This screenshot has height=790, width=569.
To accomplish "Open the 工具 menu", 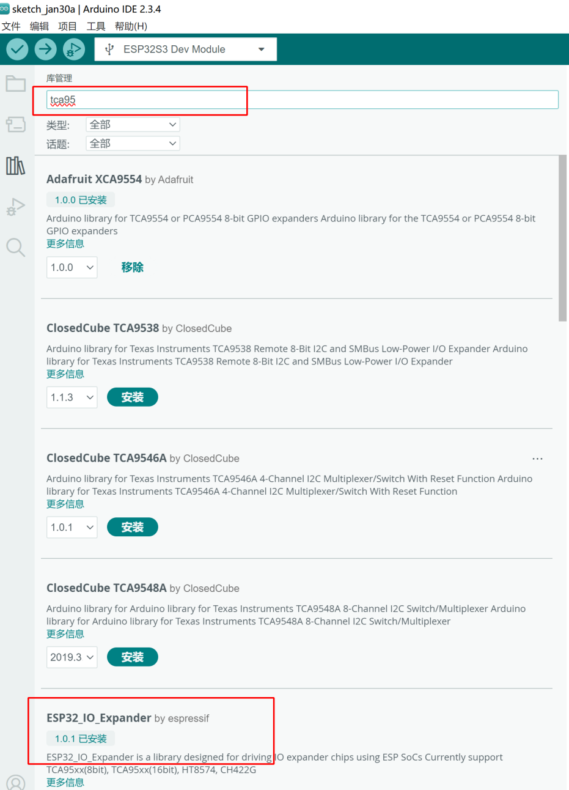I will coord(96,26).
